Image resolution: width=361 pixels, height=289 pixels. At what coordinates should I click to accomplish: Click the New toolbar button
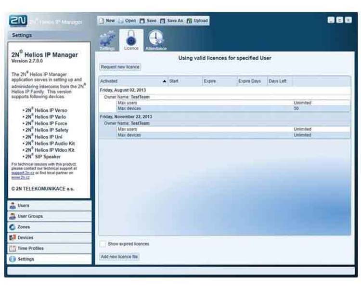click(x=106, y=21)
